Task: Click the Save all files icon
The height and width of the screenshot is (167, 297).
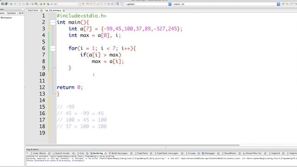Action: 6,4
